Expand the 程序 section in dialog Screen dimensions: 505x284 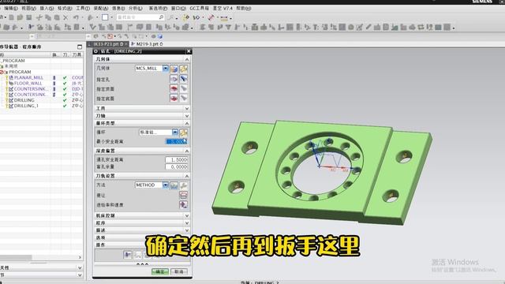[142, 222]
